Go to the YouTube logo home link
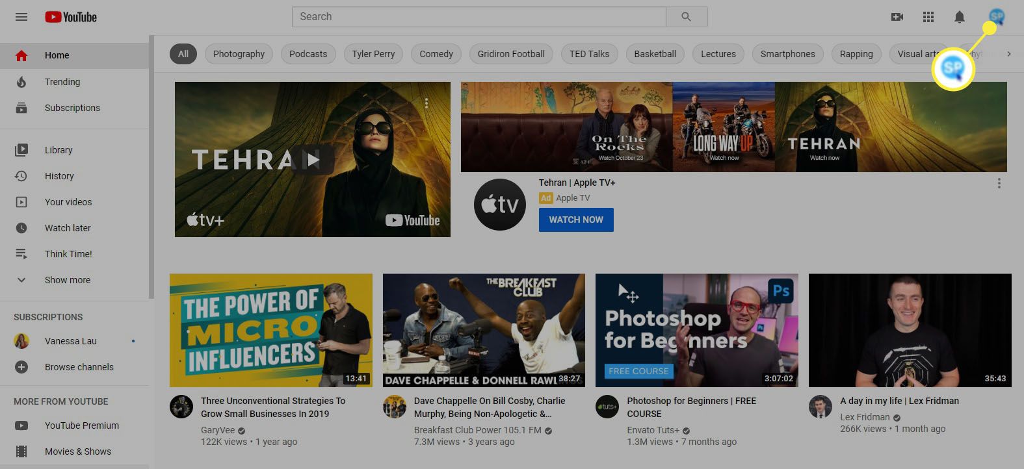Viewport: 1024px width, 469px height. click(71, 17)
